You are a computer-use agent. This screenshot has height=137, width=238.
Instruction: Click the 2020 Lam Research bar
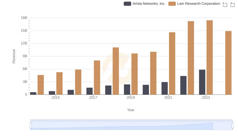coord(153,73)
